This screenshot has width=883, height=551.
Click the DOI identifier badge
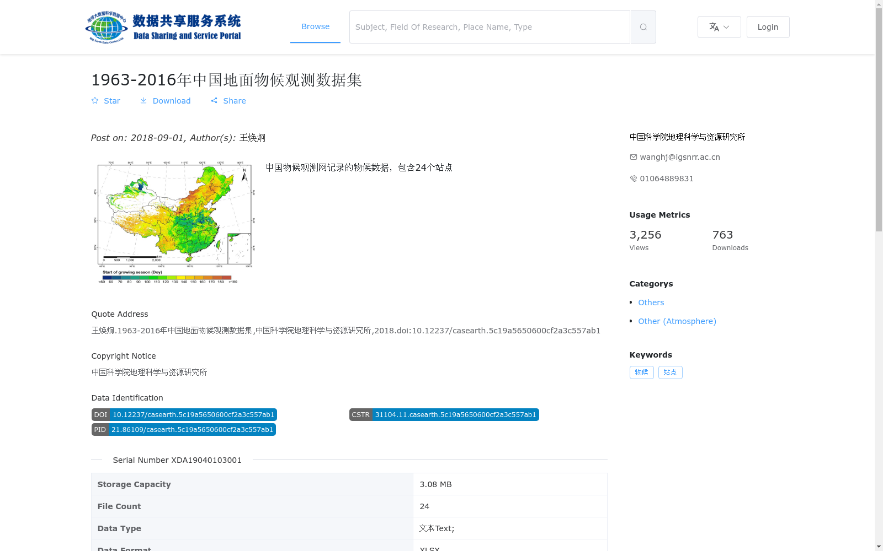184,415
